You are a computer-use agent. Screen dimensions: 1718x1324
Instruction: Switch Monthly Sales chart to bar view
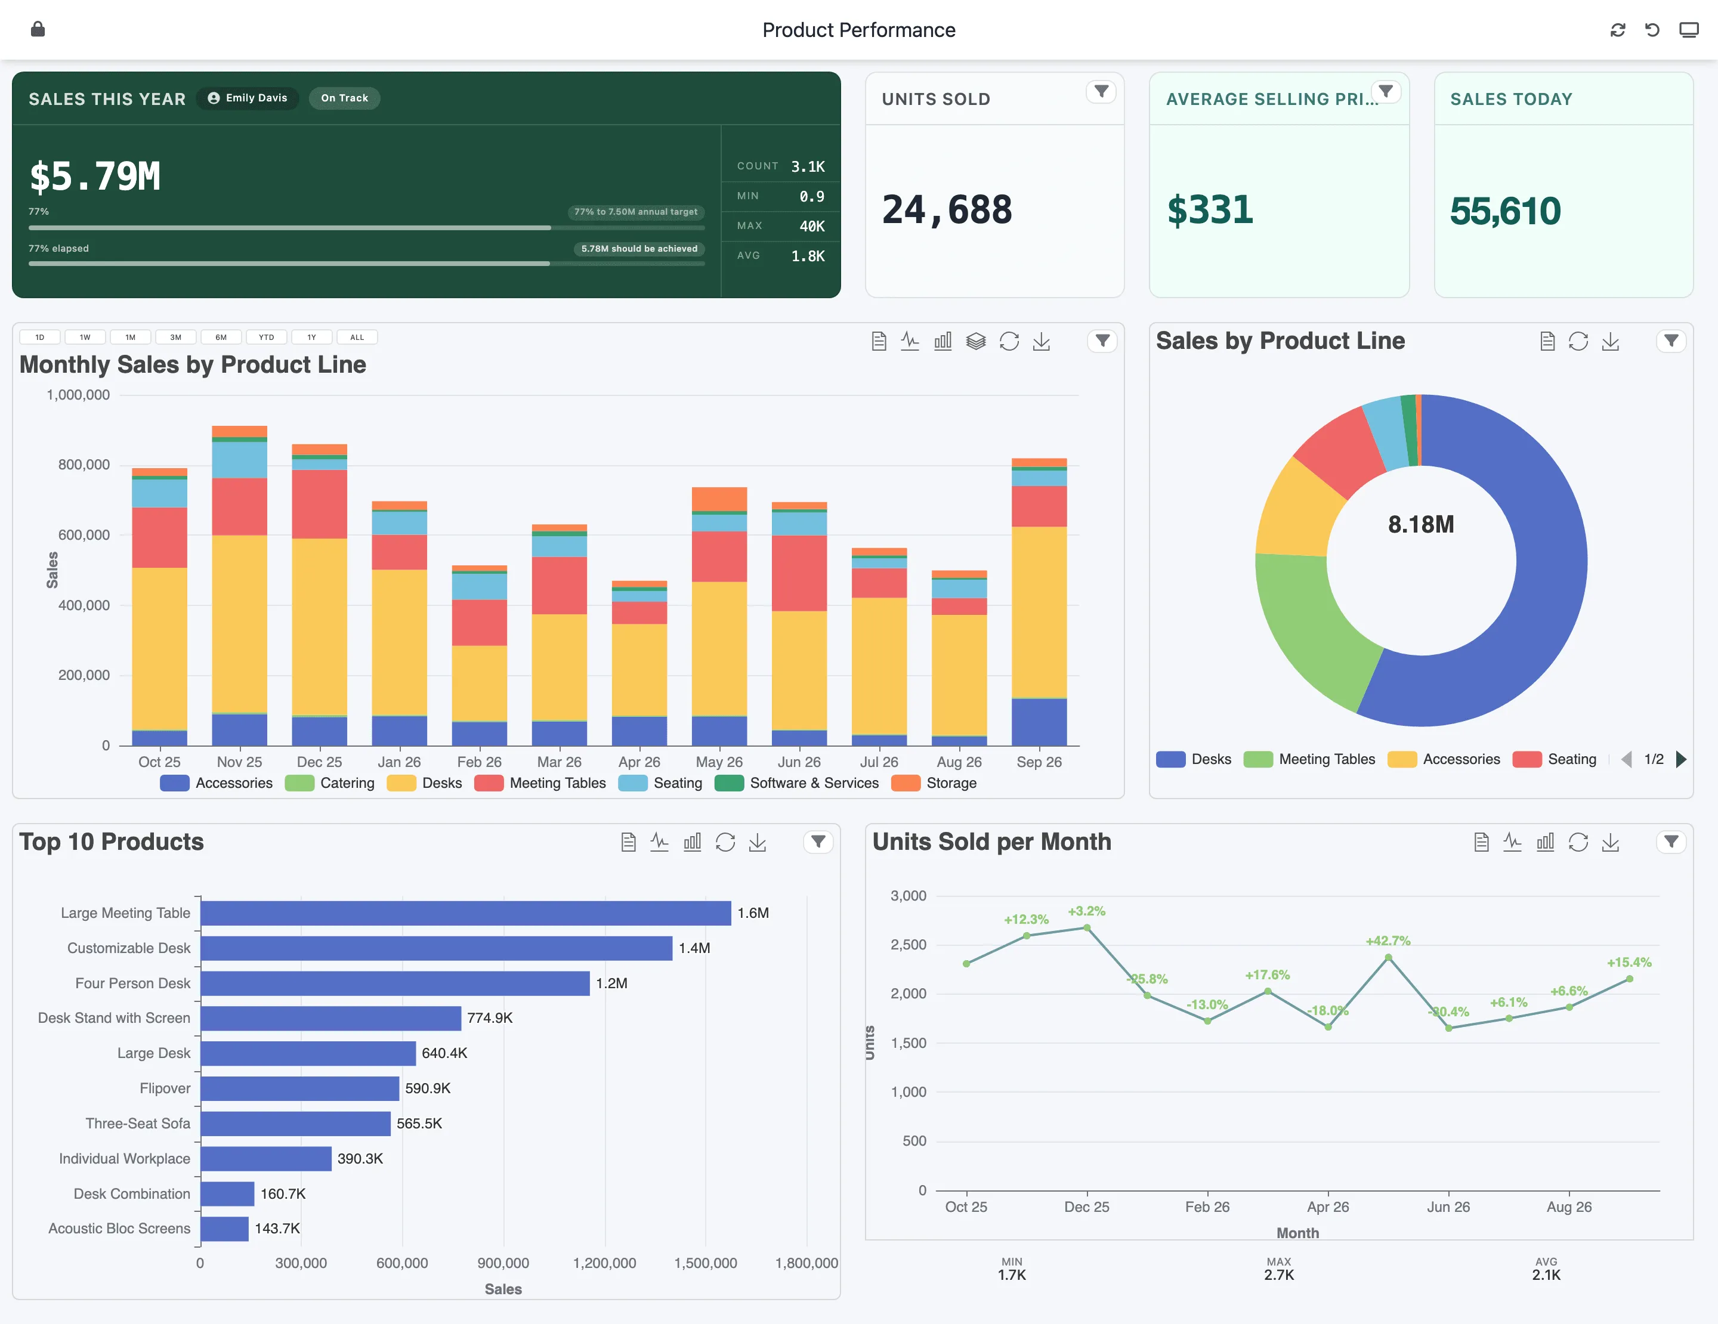point(943,341)
